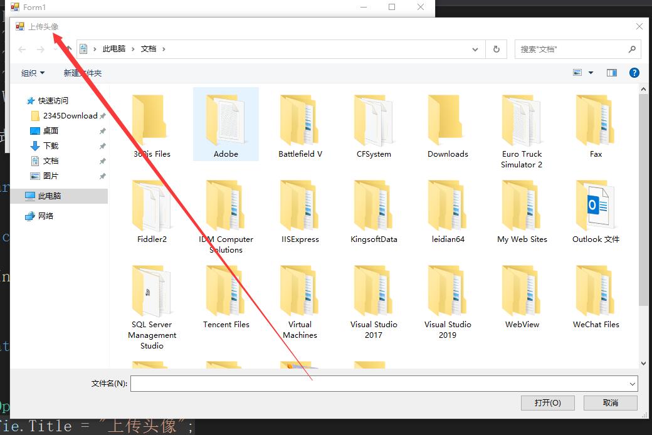
Task: Open the 组织 dropdown menu
Action: coord(33,73)
